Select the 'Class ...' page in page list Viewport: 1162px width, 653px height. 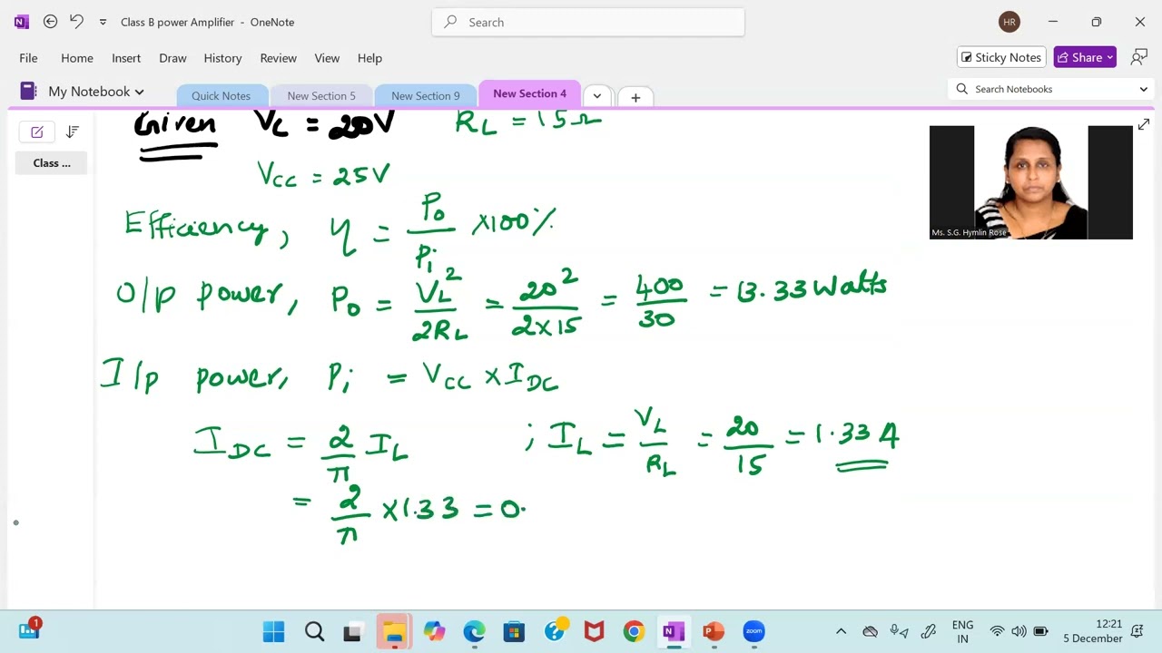[52, 163]
